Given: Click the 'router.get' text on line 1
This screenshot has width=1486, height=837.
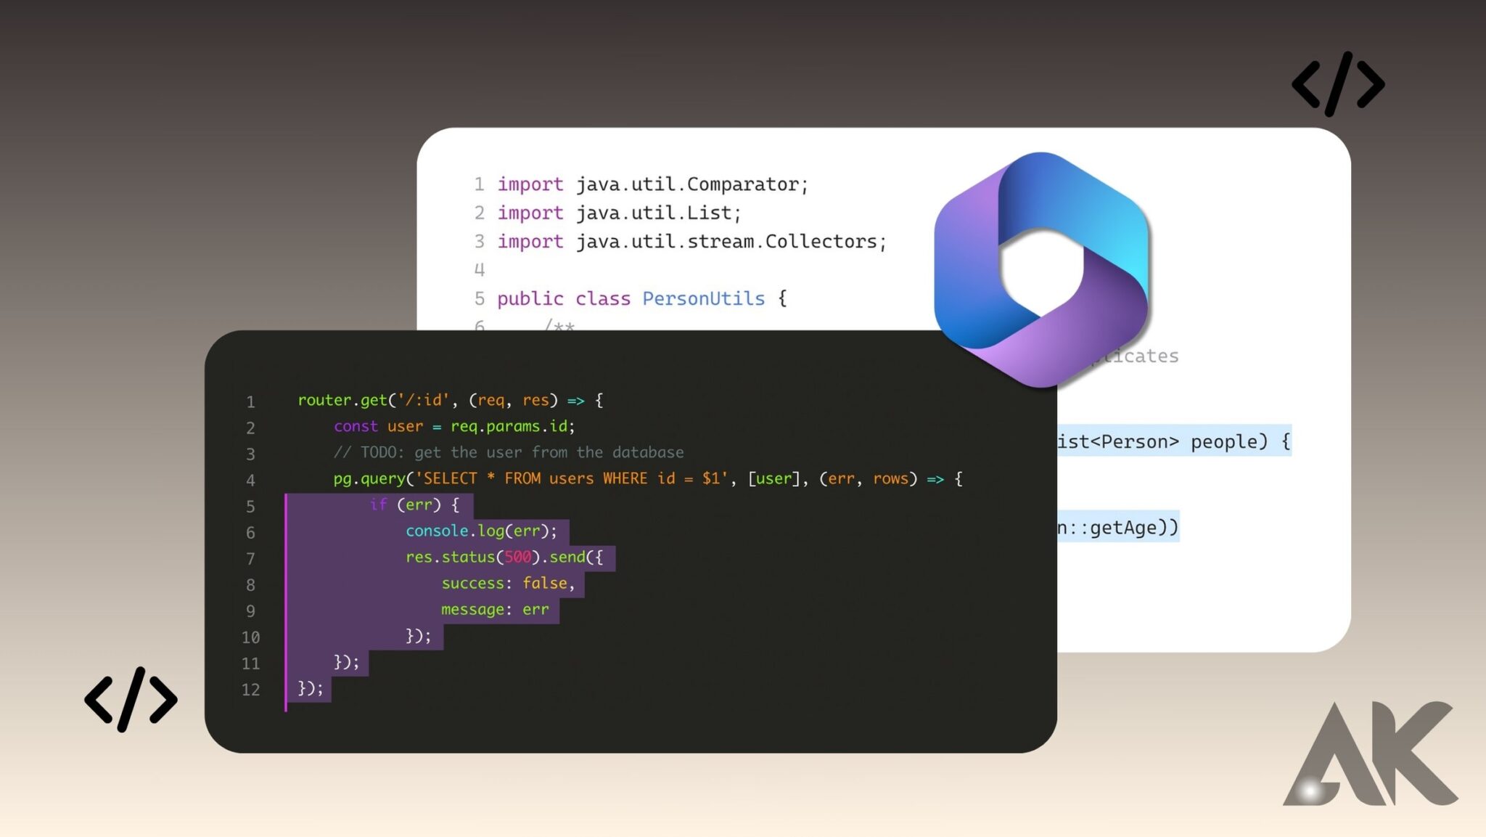Looking at the screenshot, I should click(x=342, y=400).
